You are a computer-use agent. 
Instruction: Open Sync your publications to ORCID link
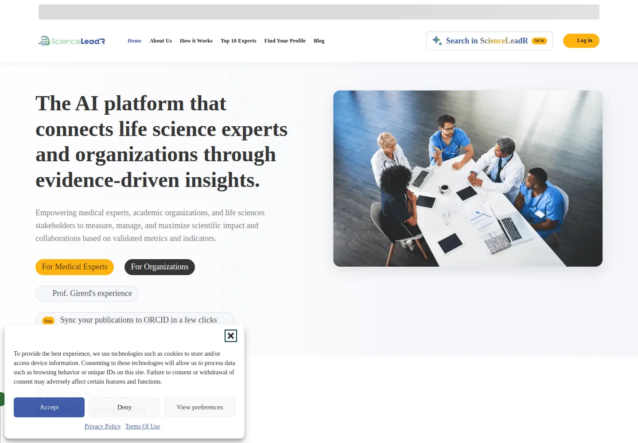(135, 320)
